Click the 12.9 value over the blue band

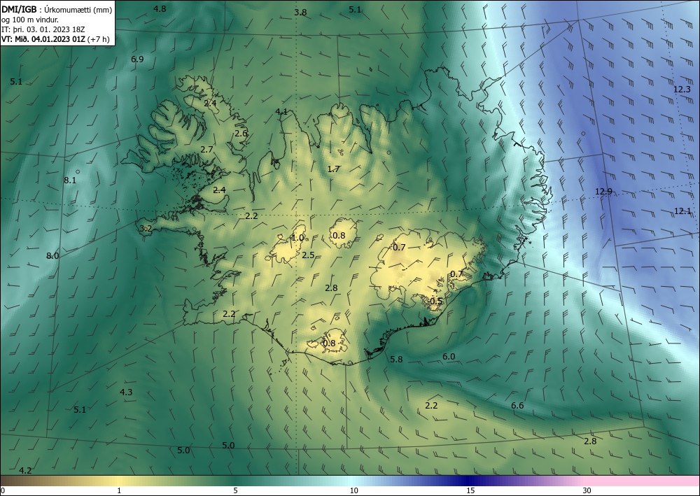pyautogui.click(x=603, y=192)
